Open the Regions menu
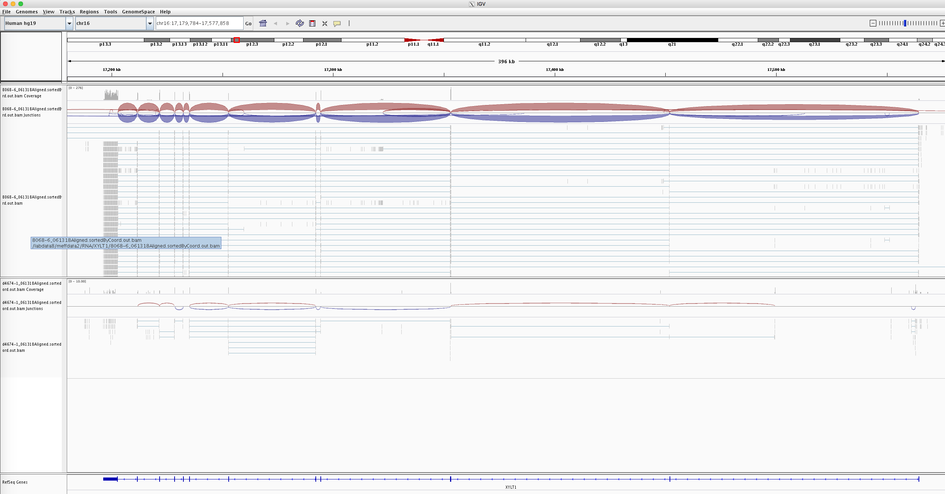 click(x=89, y=12)
